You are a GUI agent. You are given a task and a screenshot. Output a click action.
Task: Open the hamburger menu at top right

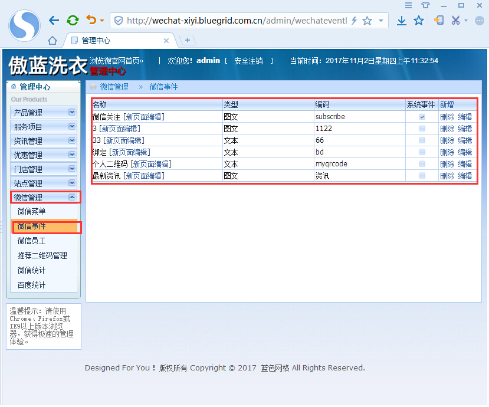[x=409, y=6]
